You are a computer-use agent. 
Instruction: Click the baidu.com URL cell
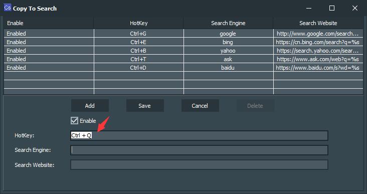[x=318, y=68]
